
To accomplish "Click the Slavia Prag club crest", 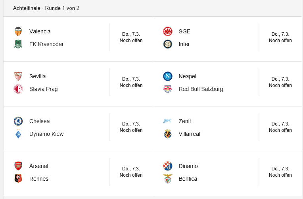I will (18, 89).
